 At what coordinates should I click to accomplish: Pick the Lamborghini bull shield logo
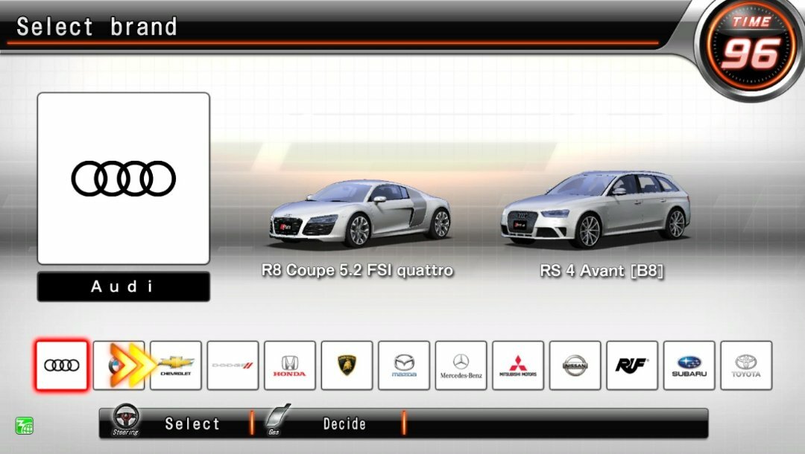(x=347, y=365)
